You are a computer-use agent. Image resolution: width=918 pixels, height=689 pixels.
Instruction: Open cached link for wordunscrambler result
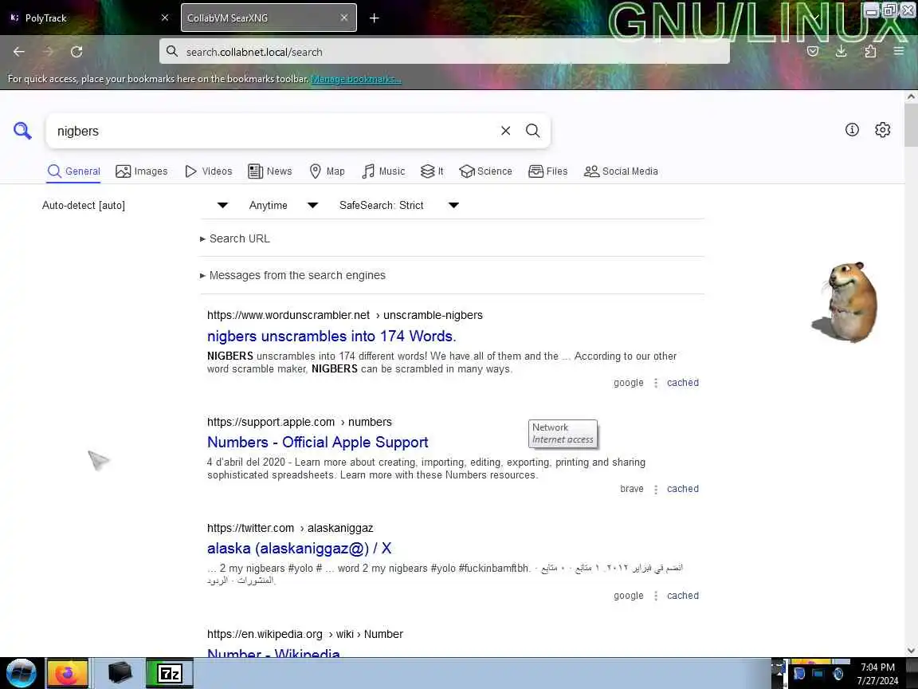click(683, 383)
